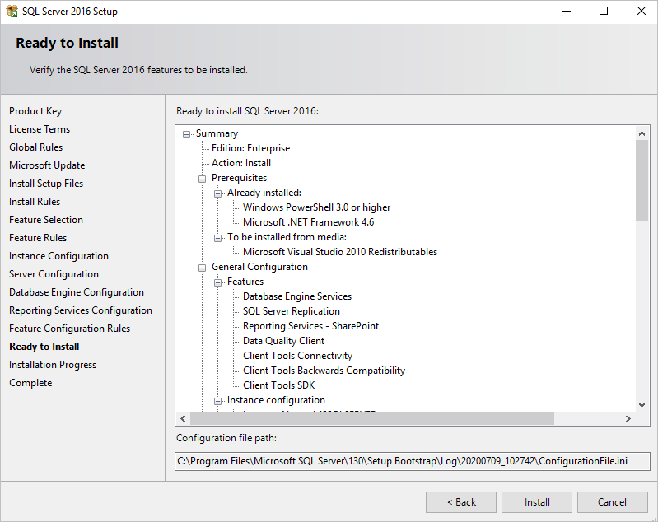Select the Feature Rules step
The width and height of the screenshot is (658, 522).
38,237
